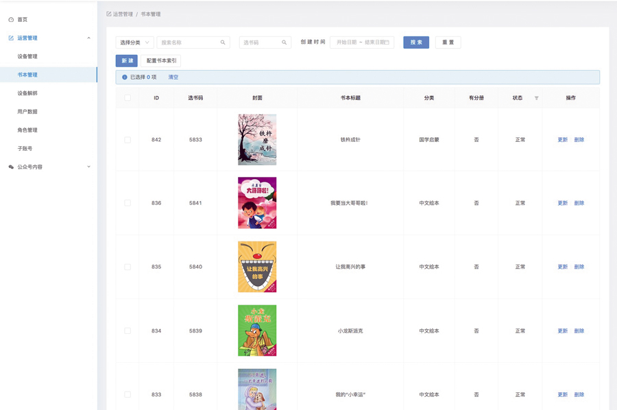Open the 让我高兴的事 cover thumbnail

(257, 267)
